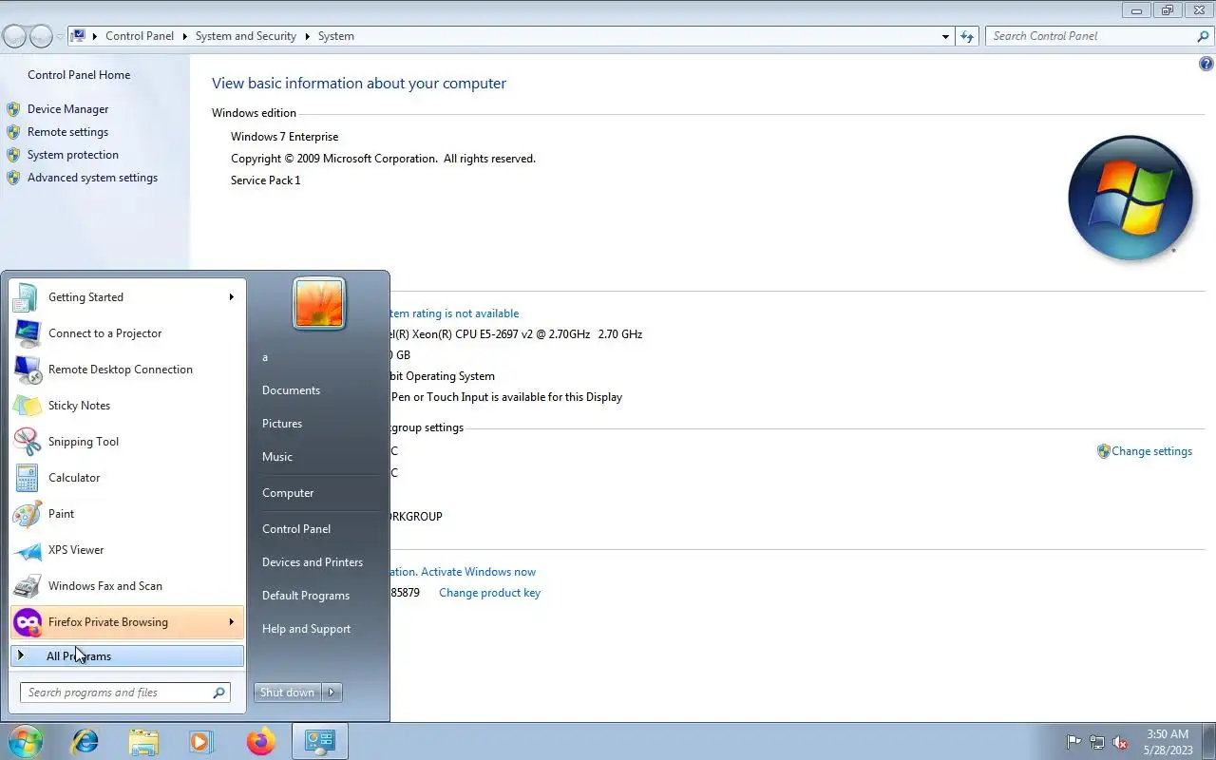Click Activate Windows now link
Image resolution: width=1216 pixels, height=760 pixels.
tap(478, 572)
